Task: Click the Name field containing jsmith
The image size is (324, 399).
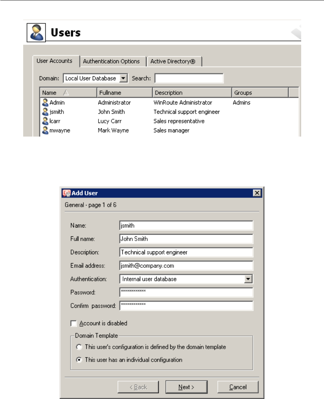Action: 186,226
